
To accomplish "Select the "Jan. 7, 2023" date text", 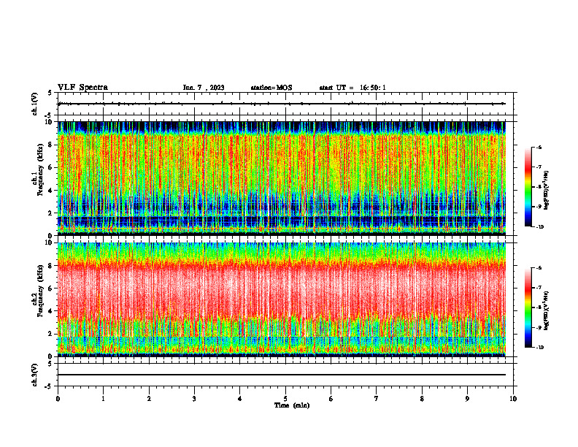I will point(204,88).
